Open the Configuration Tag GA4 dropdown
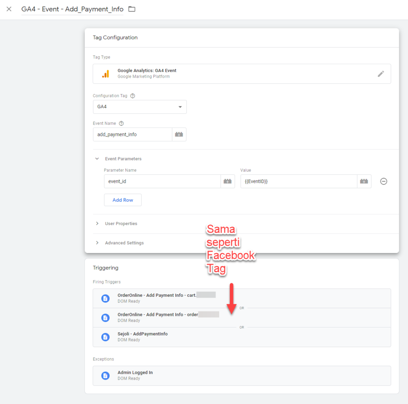 click(x=139, y=107)
